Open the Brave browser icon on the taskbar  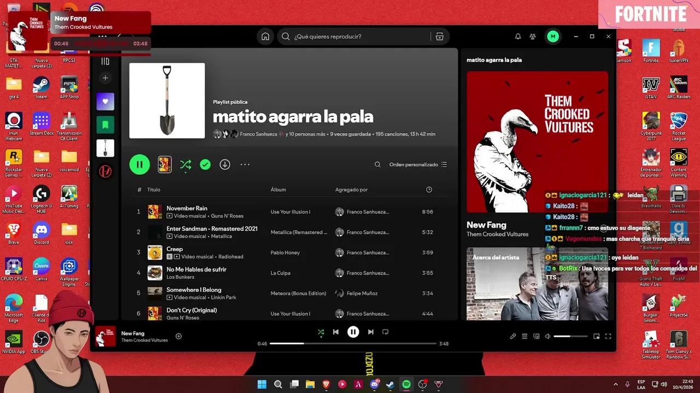pyautogui.click(x=326, y=384)
